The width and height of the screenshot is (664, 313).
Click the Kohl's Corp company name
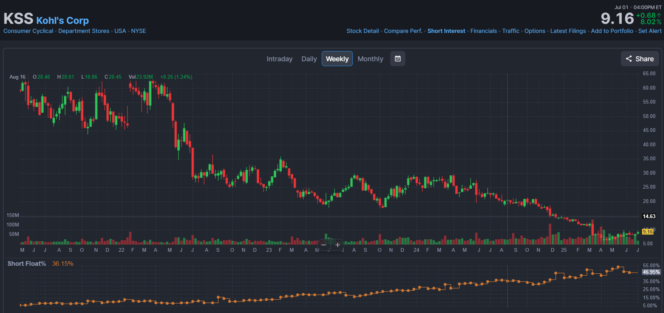click(62, 20)
